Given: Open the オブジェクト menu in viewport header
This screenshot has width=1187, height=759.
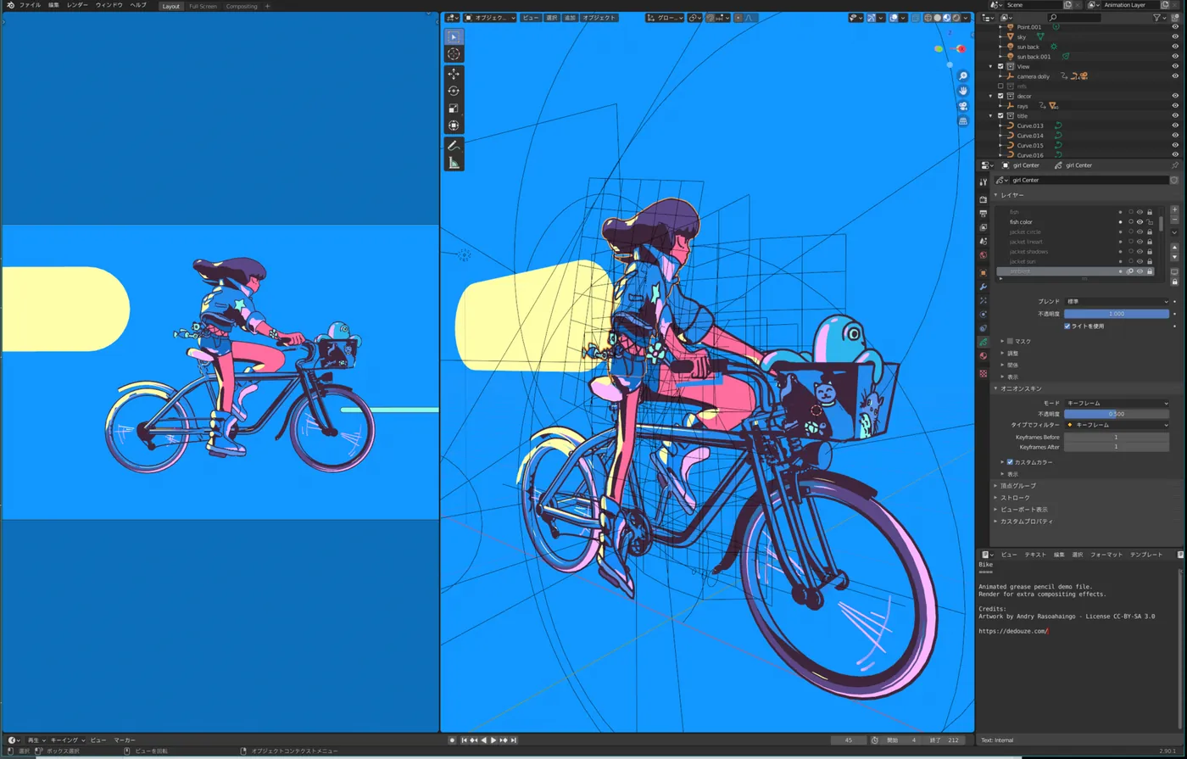Looking at the screenshot, I should (599, 18).
